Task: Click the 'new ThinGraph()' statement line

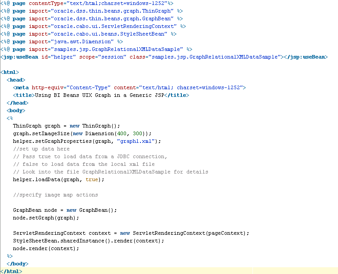Action: [67, 126]
